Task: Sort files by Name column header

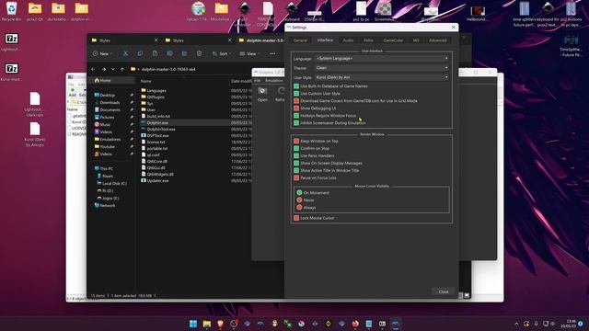Action: [145, 81]
